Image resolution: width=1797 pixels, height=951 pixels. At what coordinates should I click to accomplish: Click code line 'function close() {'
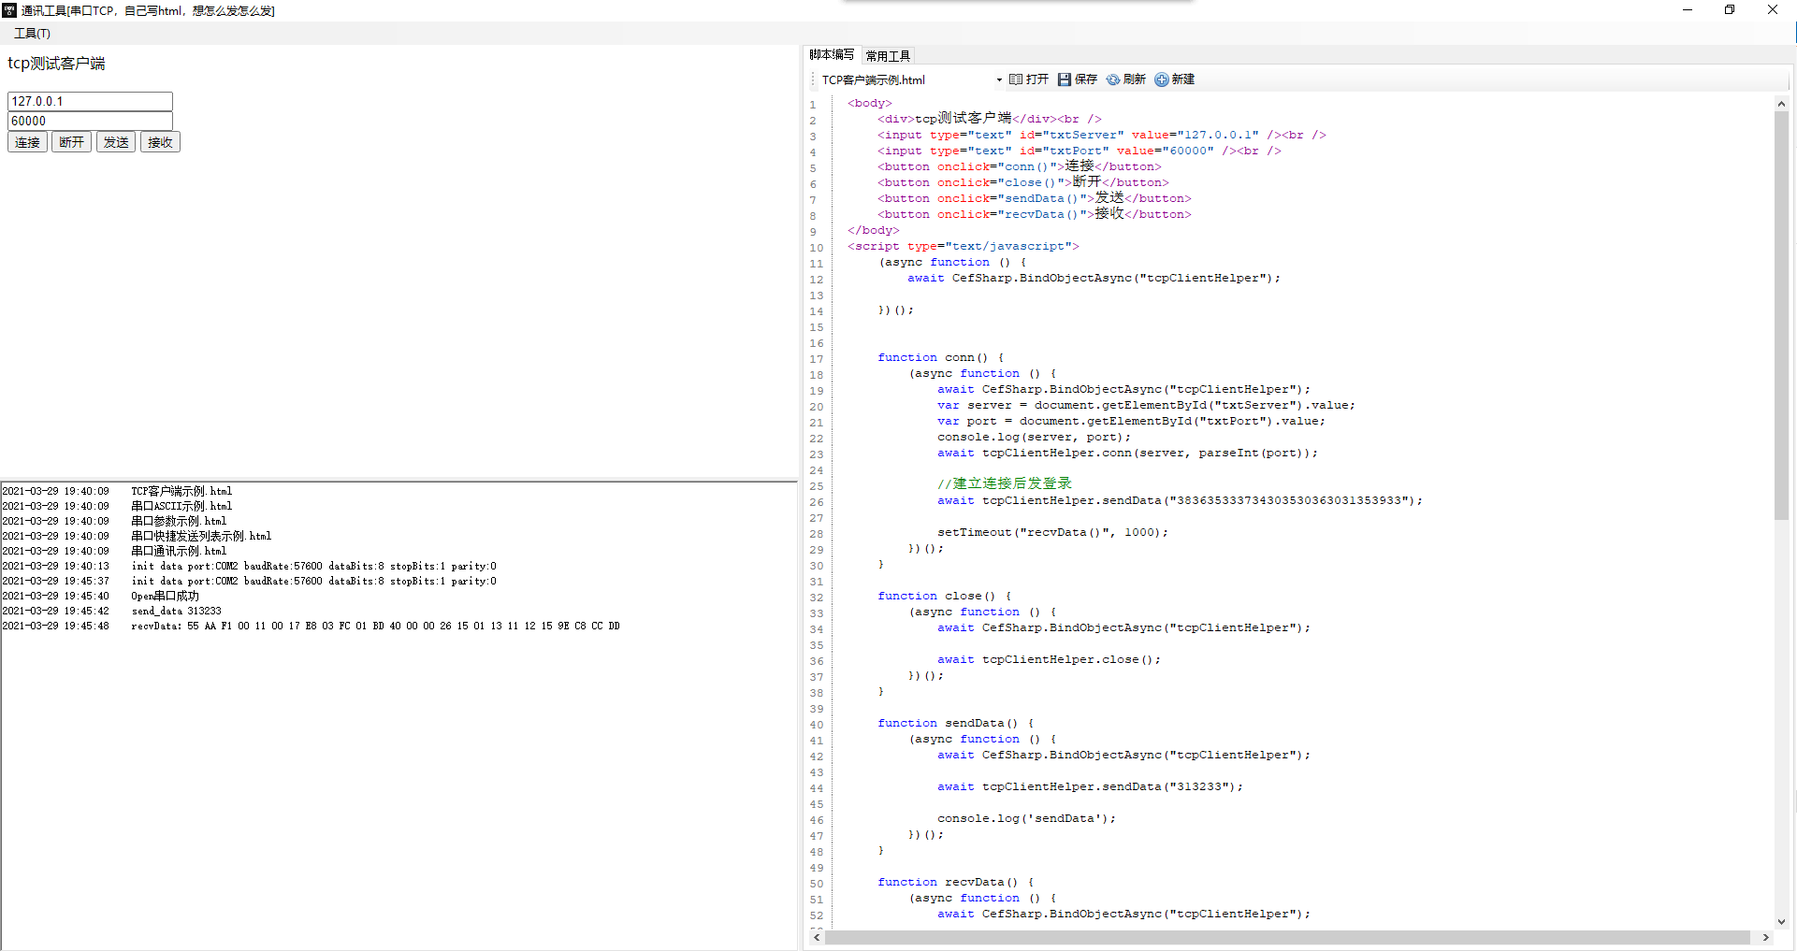(944, 596)
